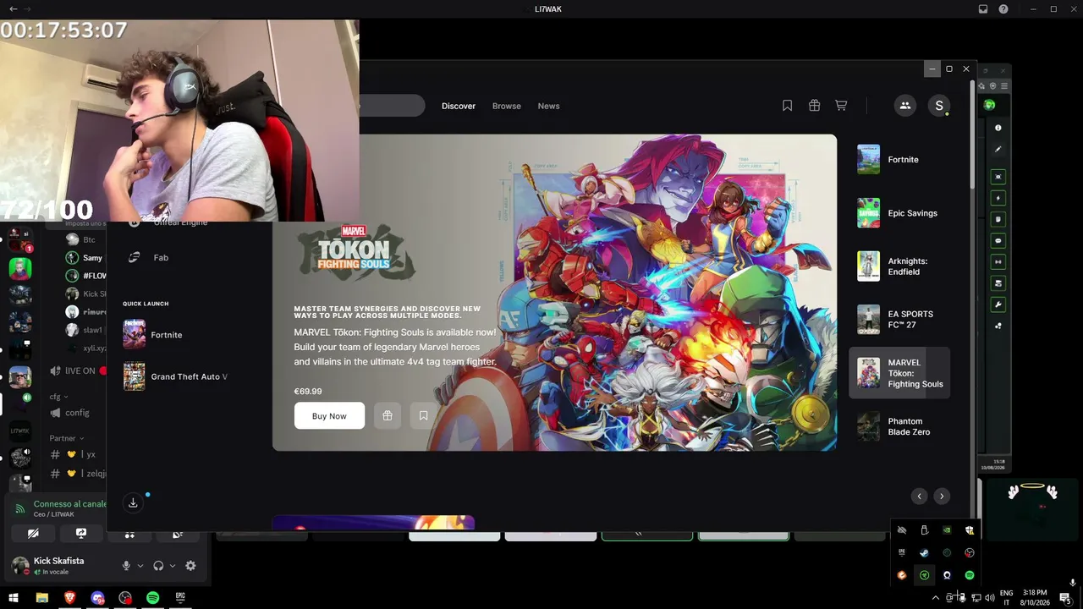Launch Grand Theft Auto V from Quick Launch
The height and width of the screenshot is (609, 1083).
click(x=175, y=376)
